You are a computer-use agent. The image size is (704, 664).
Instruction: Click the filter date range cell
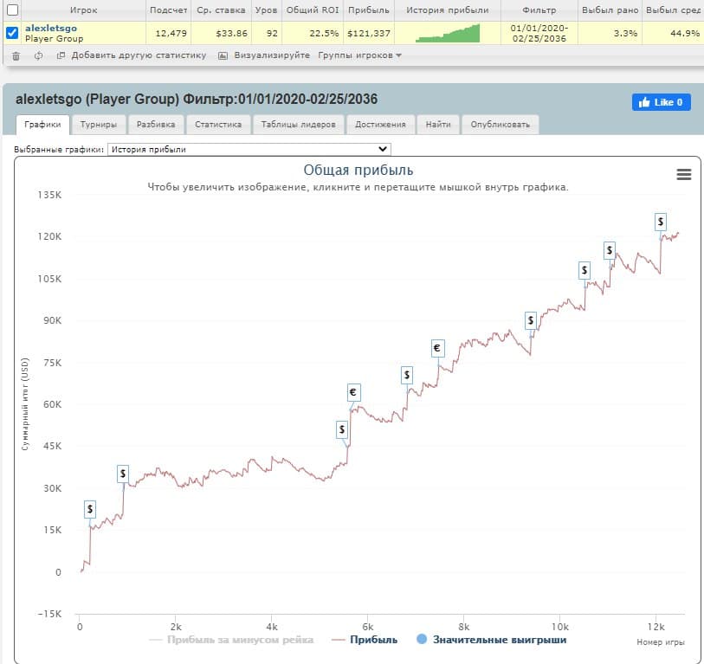tap(539, 33)
